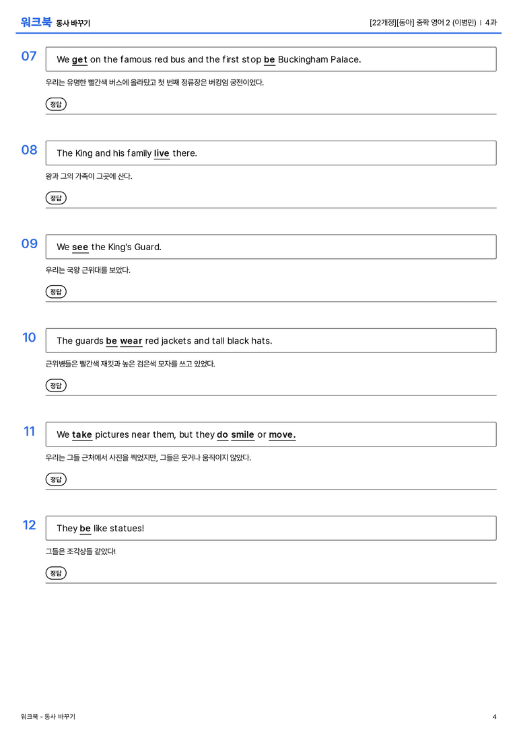
Task: Click the sentence box 'The King and his family'
Action: (x=271, y=153)
